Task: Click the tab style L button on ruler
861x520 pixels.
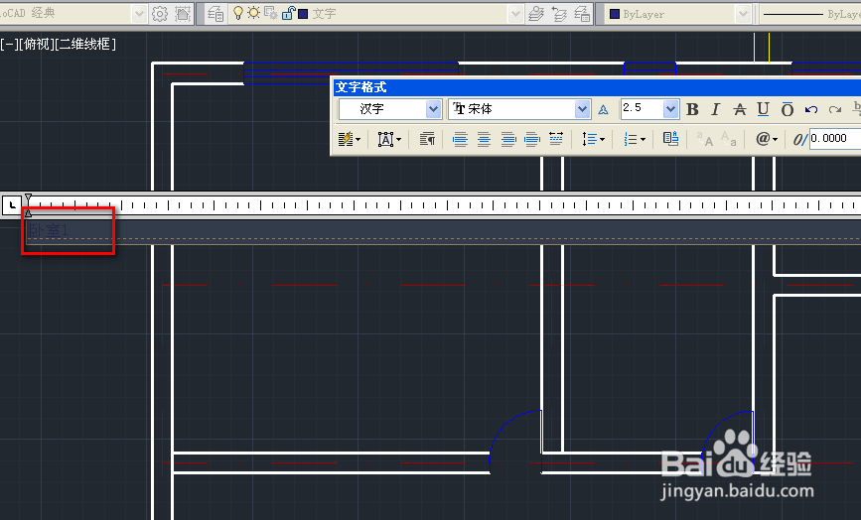Action: (x=12, y=205)
